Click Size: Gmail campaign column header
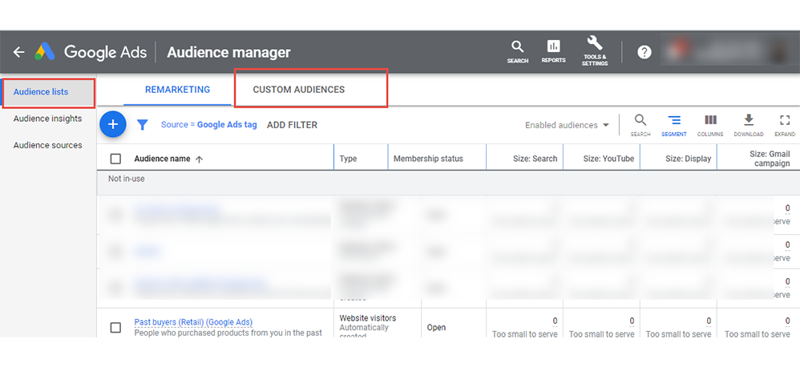Viewport: 800px width, 367px height. coord(770,159)
